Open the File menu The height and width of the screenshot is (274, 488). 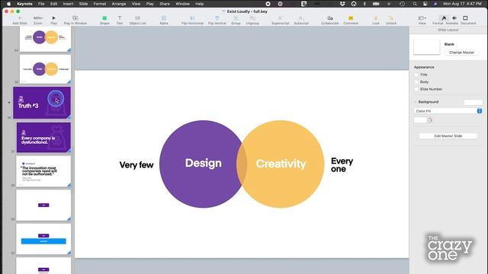(41, 4)
